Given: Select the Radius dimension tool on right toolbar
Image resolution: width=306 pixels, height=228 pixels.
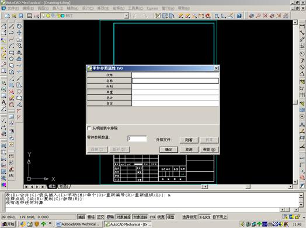Looking at the screenshot, I should pos(302,54).
